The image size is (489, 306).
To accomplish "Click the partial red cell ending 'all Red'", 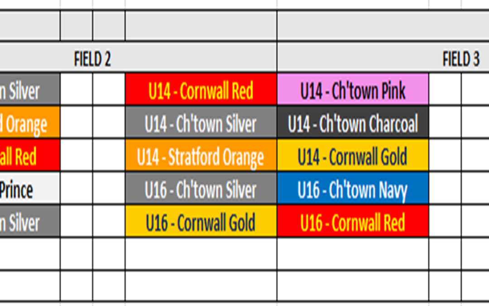I will [x=29, y=155].
